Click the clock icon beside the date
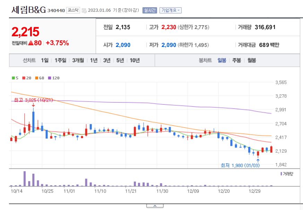Image resolution: width=303 pixels, height=210 pixels. [x=84, y=11]
